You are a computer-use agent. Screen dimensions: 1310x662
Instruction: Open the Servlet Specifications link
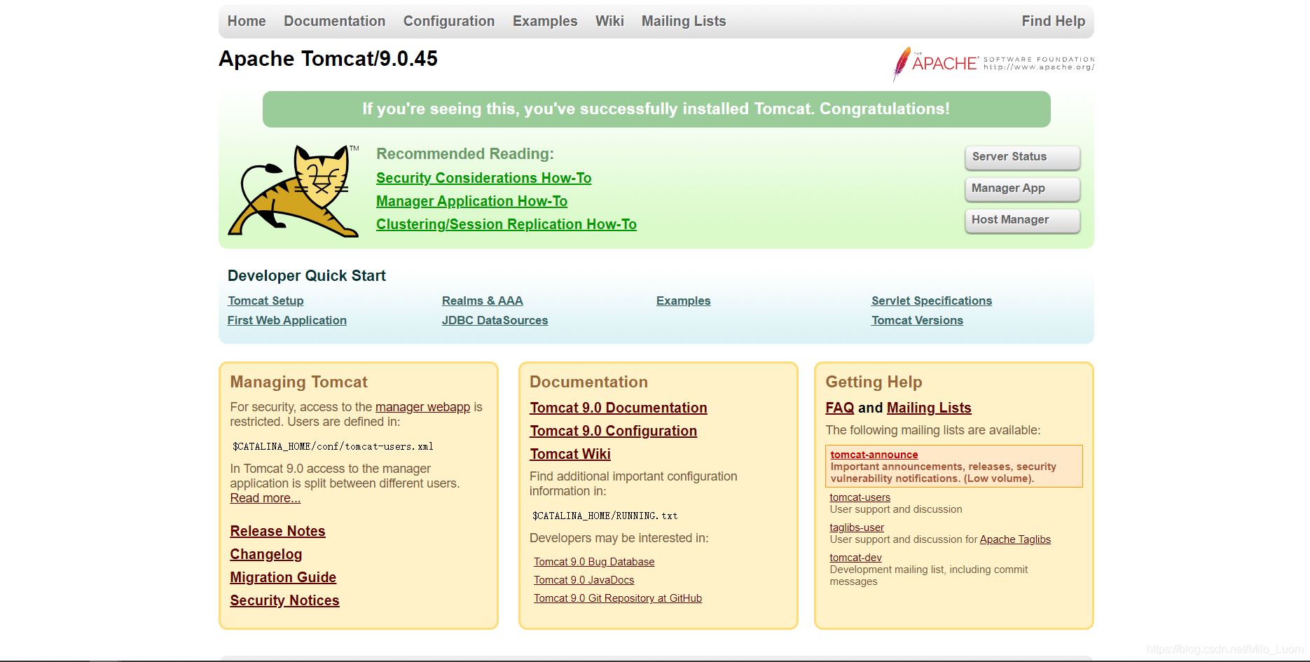(932, 301)
